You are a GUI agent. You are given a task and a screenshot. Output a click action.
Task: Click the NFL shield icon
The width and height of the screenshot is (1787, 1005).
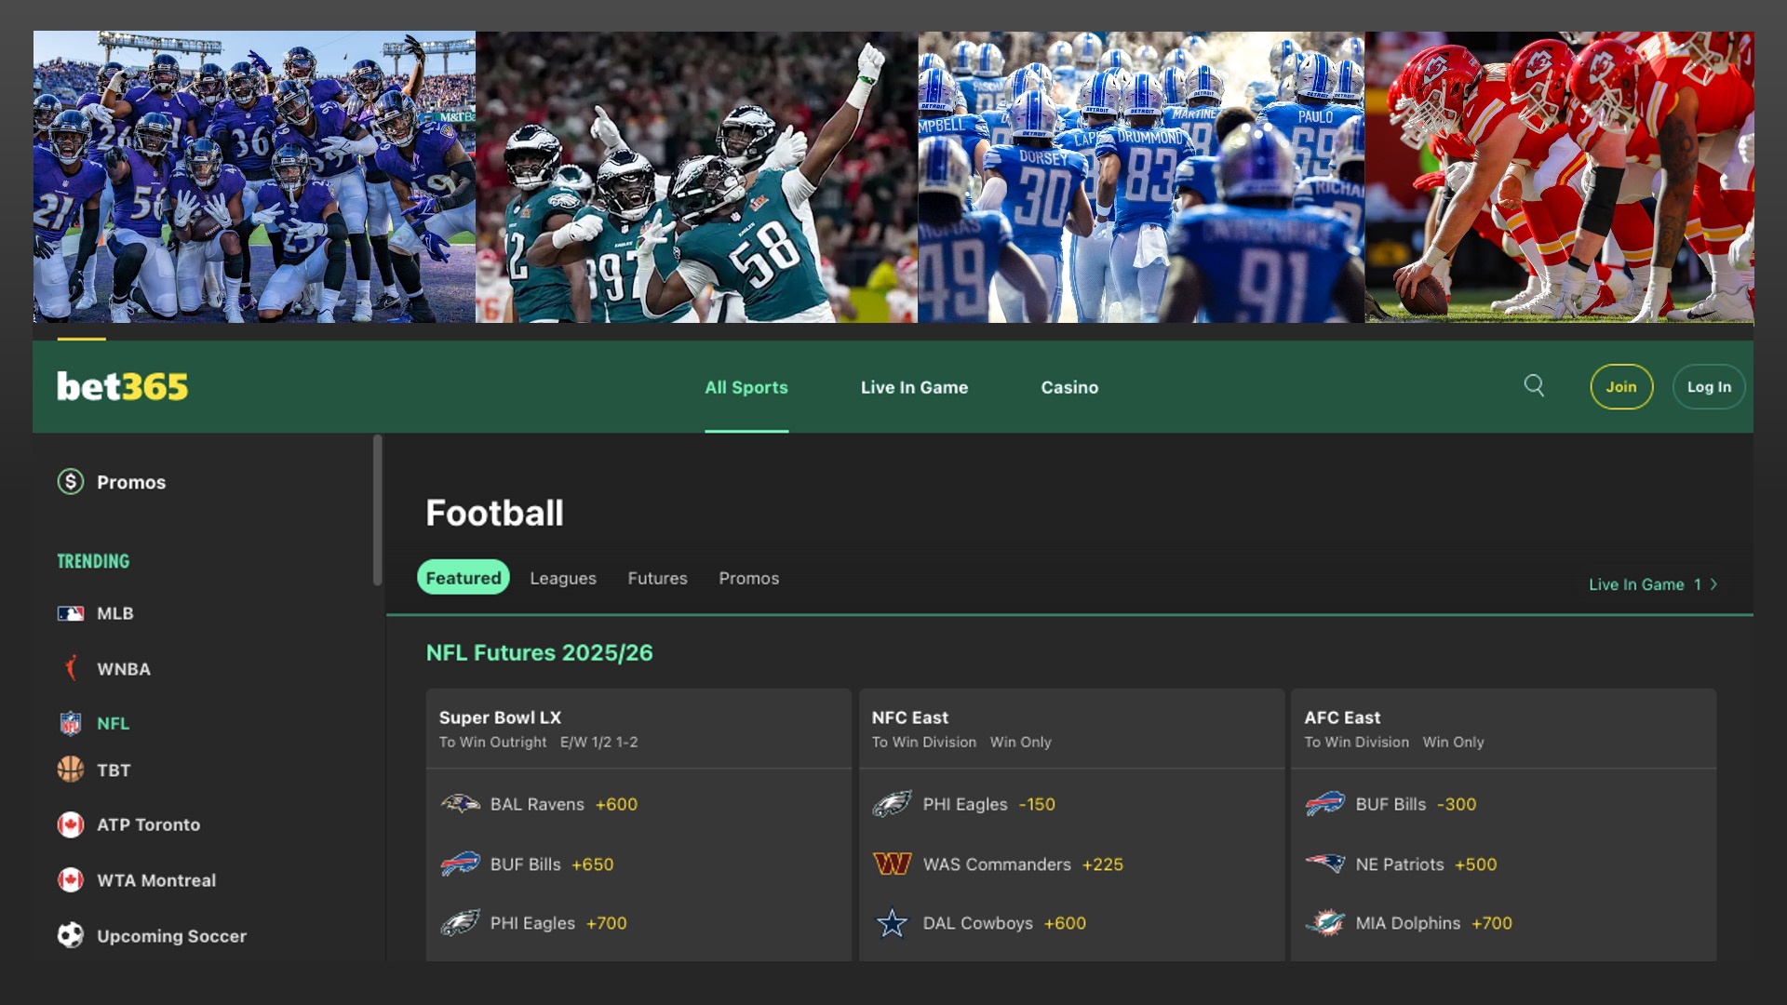click(x=71, y=723)
